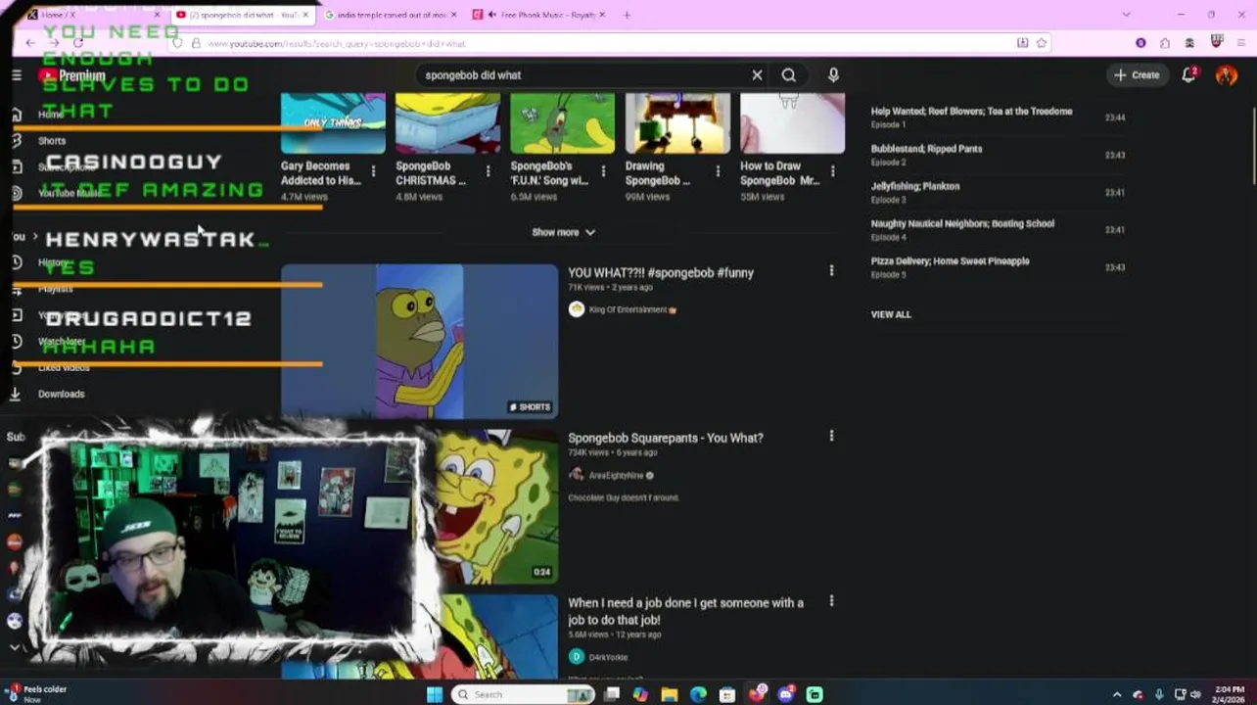Open File Explorer from the taskbar
Viewport: 1257px width, 705px height.
(669, 694)
